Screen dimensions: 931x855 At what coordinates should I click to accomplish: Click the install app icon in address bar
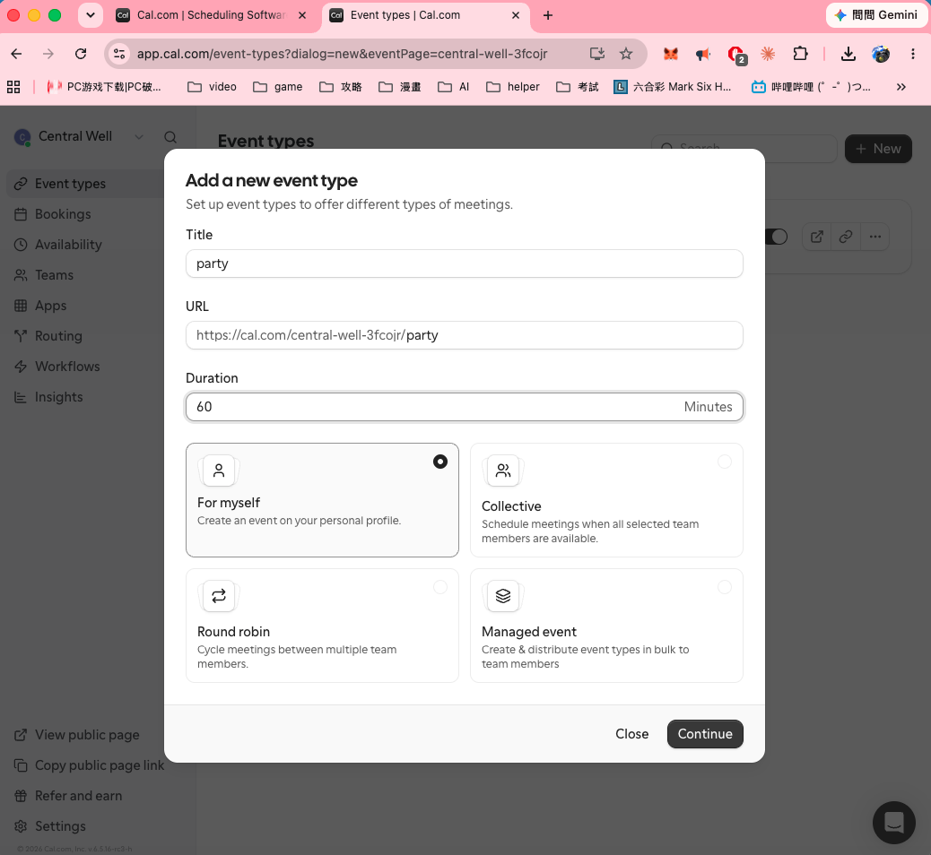point(597,54)
